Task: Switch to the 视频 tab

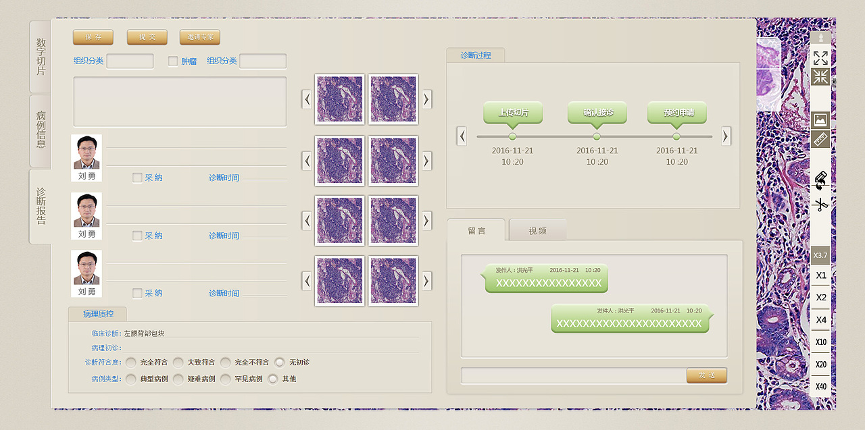Action: click(x=538, y=230)
